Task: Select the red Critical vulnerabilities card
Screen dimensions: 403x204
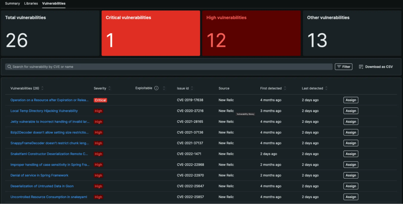Action: [x=150, y=33]
